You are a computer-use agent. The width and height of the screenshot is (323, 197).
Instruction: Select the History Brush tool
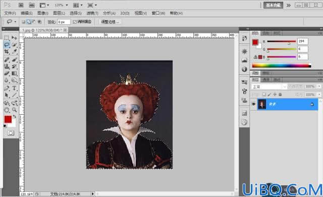pos(14,66)
